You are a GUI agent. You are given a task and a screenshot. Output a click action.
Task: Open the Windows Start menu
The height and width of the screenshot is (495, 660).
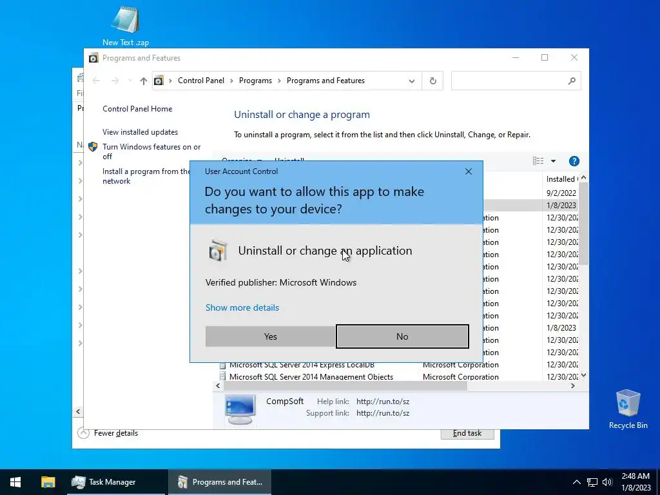tap(15, 482)
